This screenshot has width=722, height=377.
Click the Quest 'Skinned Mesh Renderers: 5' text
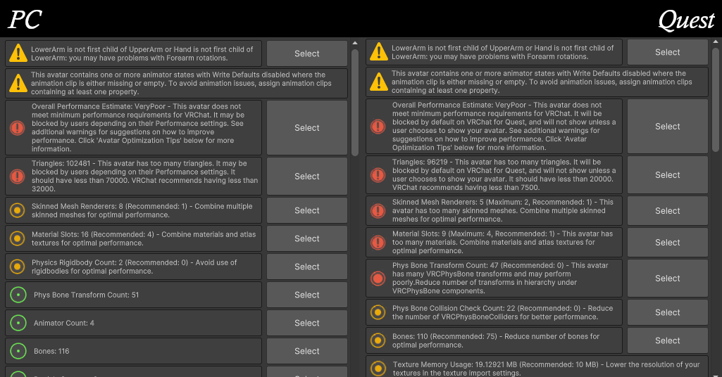click(x=503, y=210)
